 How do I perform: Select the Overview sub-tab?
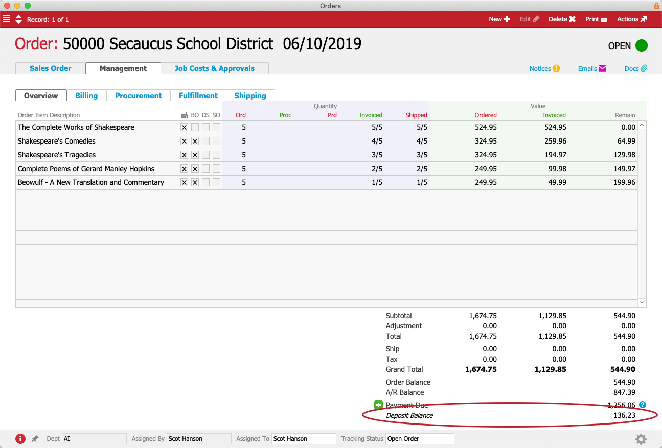pyautogui.click(x=41, y=96)
